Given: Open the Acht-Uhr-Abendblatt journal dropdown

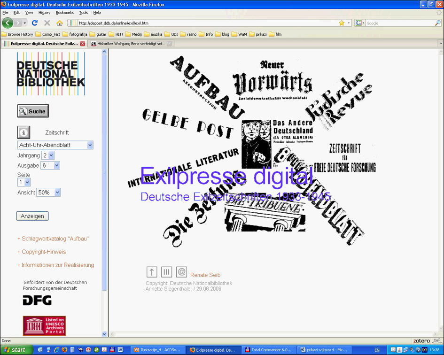Looking at the screenshot, I should 55,145.
